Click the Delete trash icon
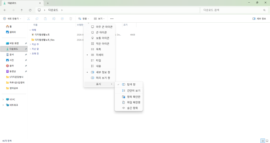270x143 pixels. [71, 19]
